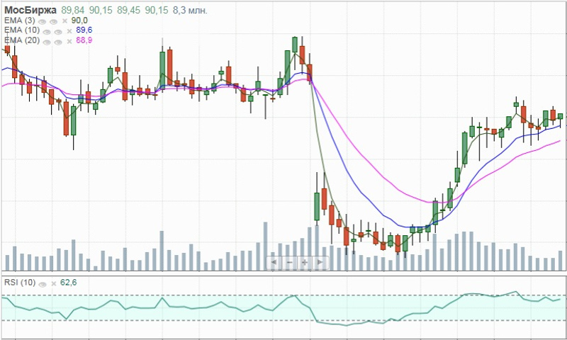Remove the EMA (10) indicator via its X
The image size is (567, 340).
(x=69, y=31)
